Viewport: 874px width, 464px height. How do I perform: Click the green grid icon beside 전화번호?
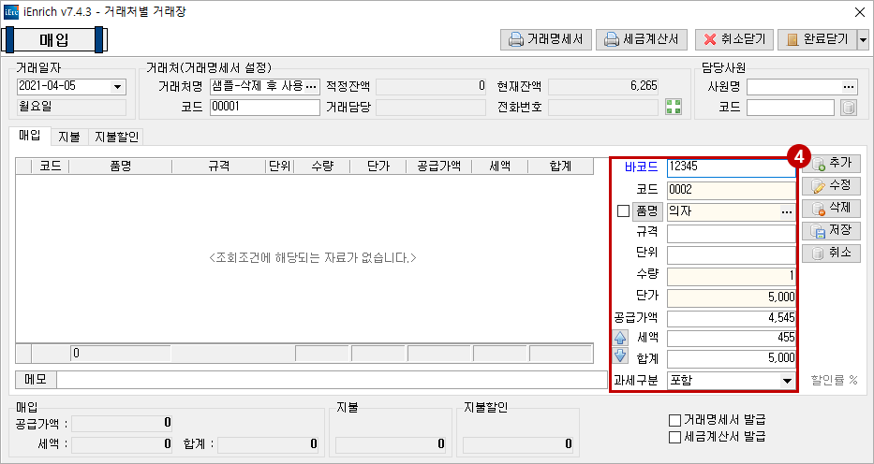pos(674,107)
